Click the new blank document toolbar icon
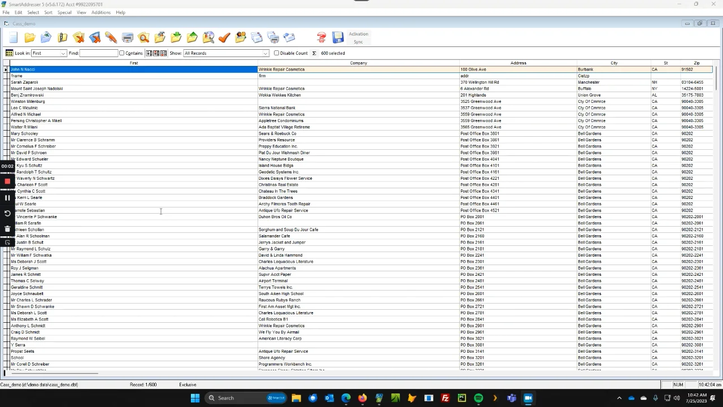Viewport: 723px width, 407px height. [x=14, y=38]
